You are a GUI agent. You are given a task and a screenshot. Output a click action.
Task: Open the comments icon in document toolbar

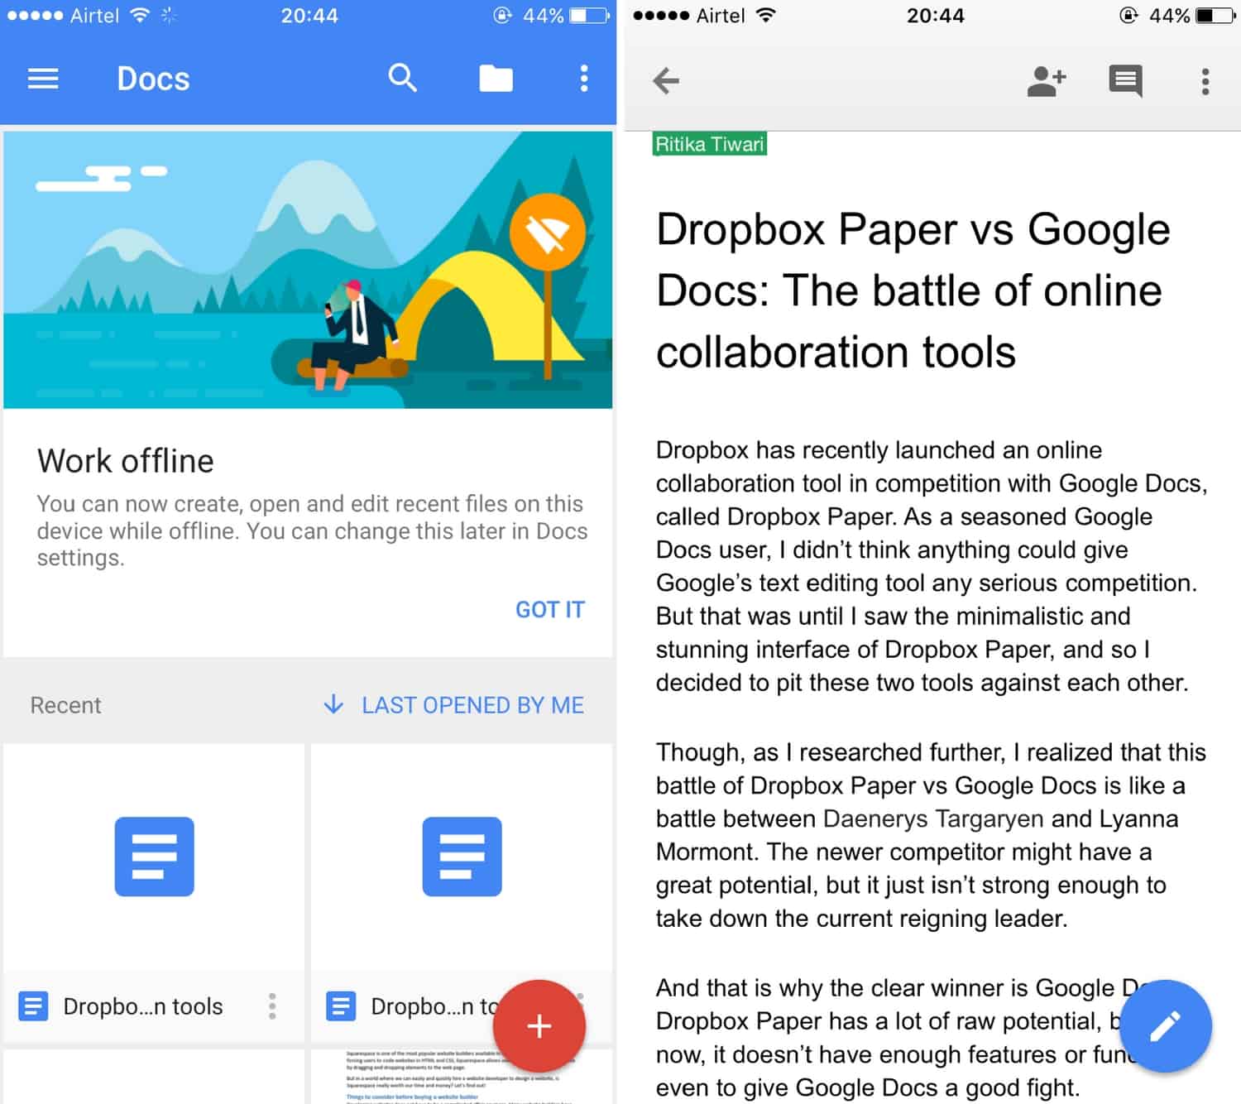tap(1125, 81)
